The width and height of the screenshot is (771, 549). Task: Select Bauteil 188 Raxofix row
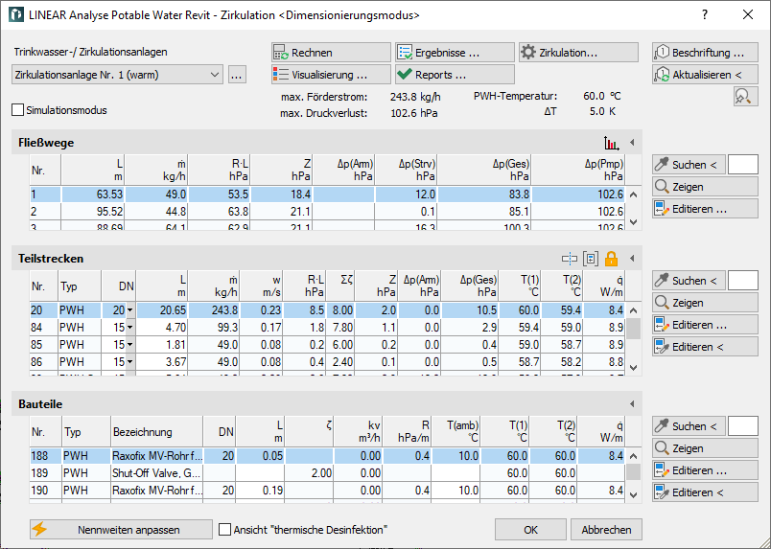pyautogui.click(x=327, y=456)
